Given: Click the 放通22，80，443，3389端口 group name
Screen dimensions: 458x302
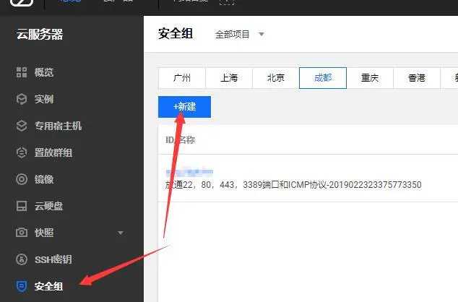Looking at the screenshot, I should (x=293, y=185).
